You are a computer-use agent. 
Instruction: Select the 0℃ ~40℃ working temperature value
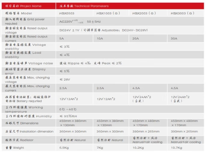click(69, 109)
